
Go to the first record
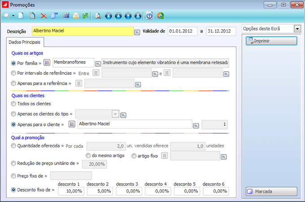[109, 16]
